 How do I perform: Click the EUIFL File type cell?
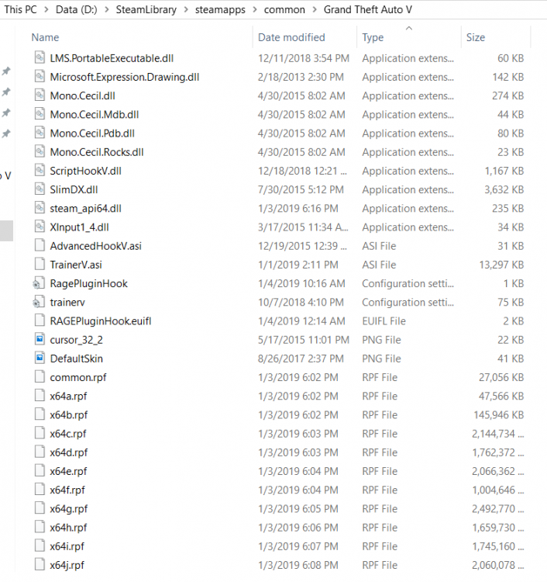click(384, 321)
